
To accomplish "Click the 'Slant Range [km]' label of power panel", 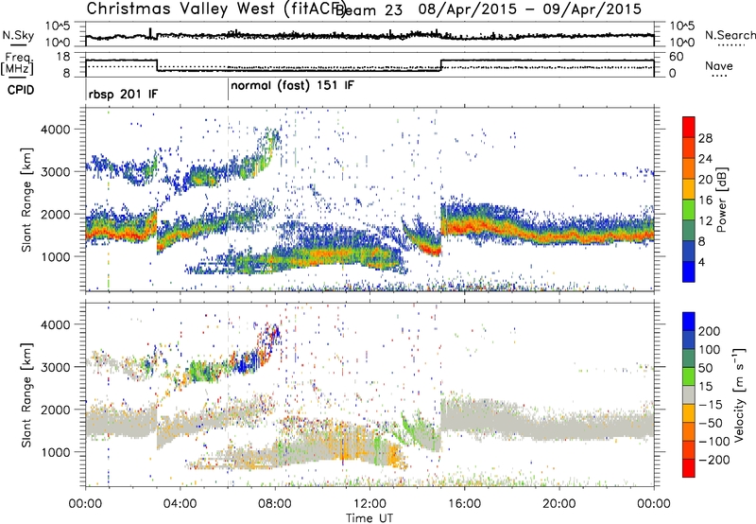I will [26, 200].
